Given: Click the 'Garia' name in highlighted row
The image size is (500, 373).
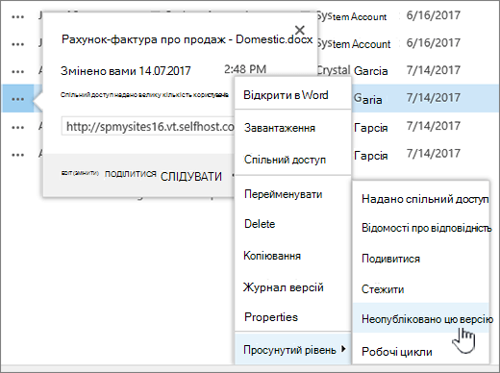Looking at the screenshot, I should point(367,99).
